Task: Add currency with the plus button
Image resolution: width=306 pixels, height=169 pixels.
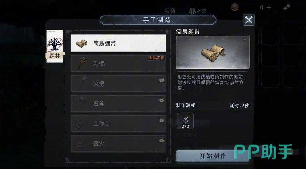Action: pos(269,7)
